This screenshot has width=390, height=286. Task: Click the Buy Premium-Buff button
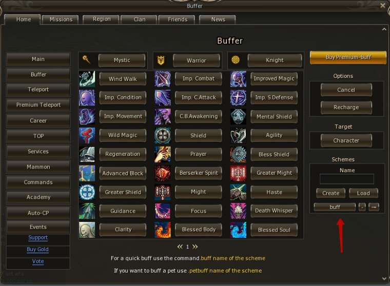point(348,57)
